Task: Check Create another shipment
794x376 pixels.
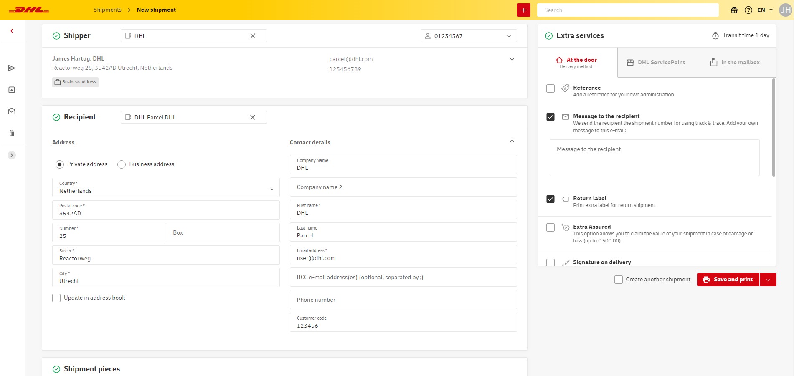Action: coord(619,280)
